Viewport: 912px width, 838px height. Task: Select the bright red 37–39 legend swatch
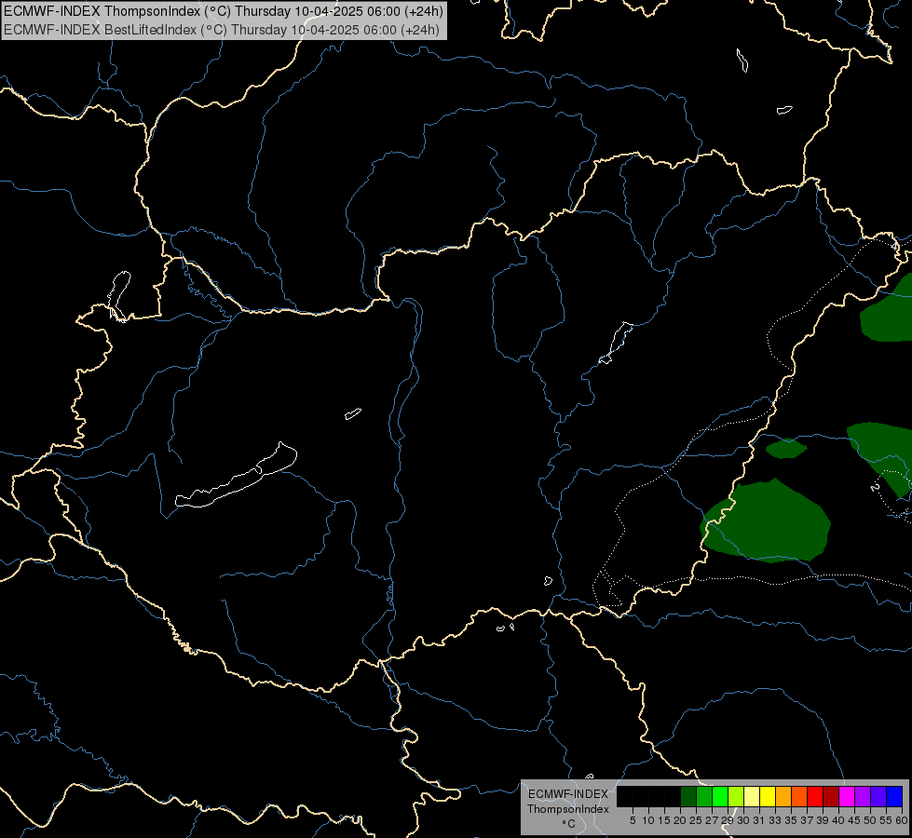pyautogui.click(x=815, y=797)
